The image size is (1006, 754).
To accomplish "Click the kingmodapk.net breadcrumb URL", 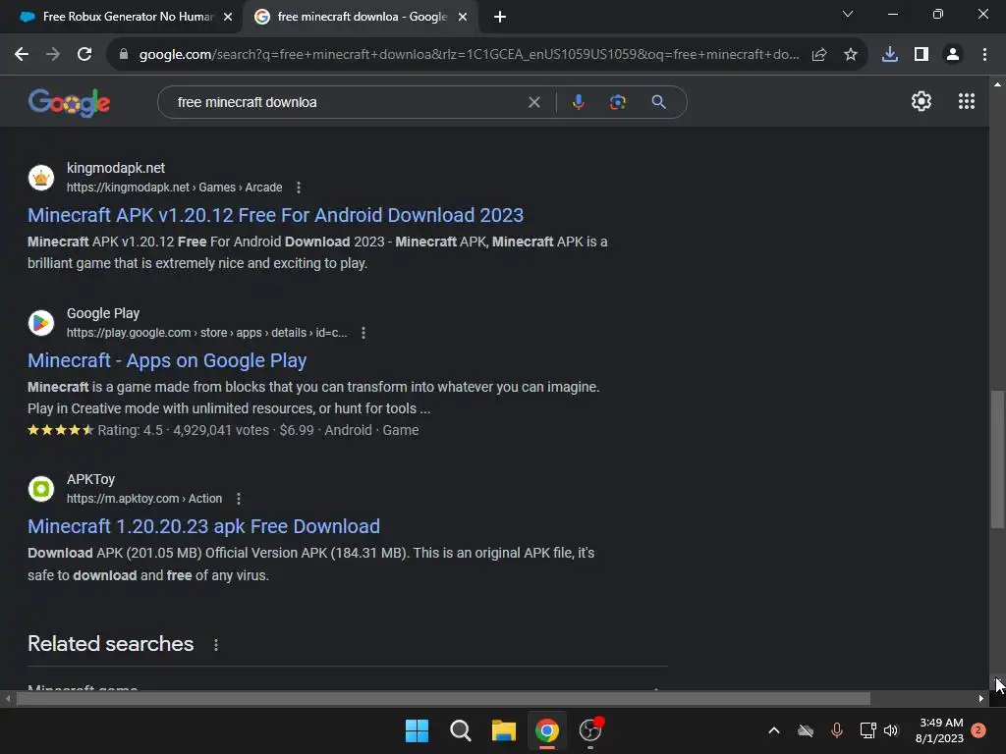I will point(174,188).
